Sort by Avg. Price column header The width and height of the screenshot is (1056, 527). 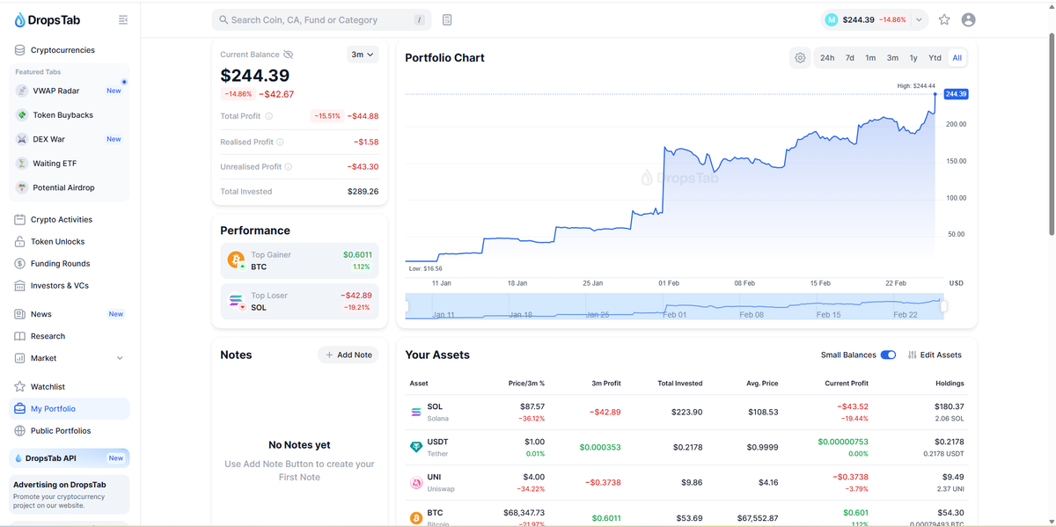pyautogui.click(x=760, y=384)
